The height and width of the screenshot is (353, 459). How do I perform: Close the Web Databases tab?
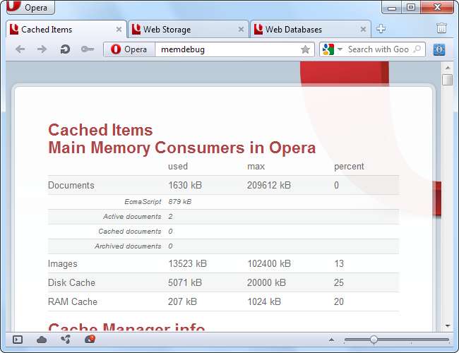pyautogui.click(x=363, y=29)
